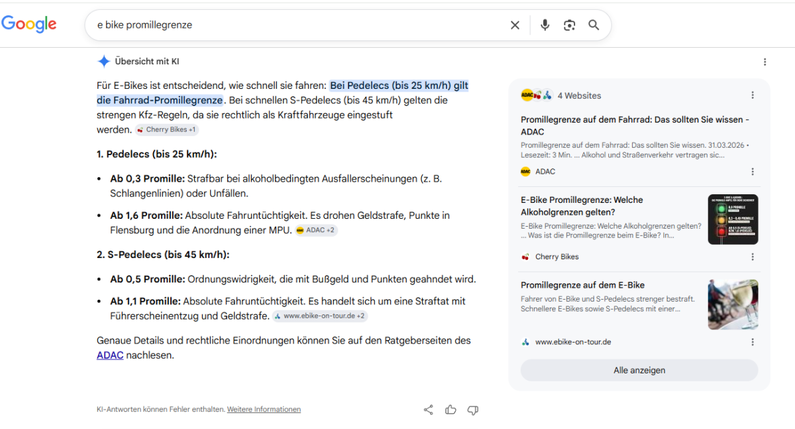The height and width of the screenshot is (429, 795).
Task: Open Promillegrenze auf dem E-Bike article
Action: tap(582, 285)
